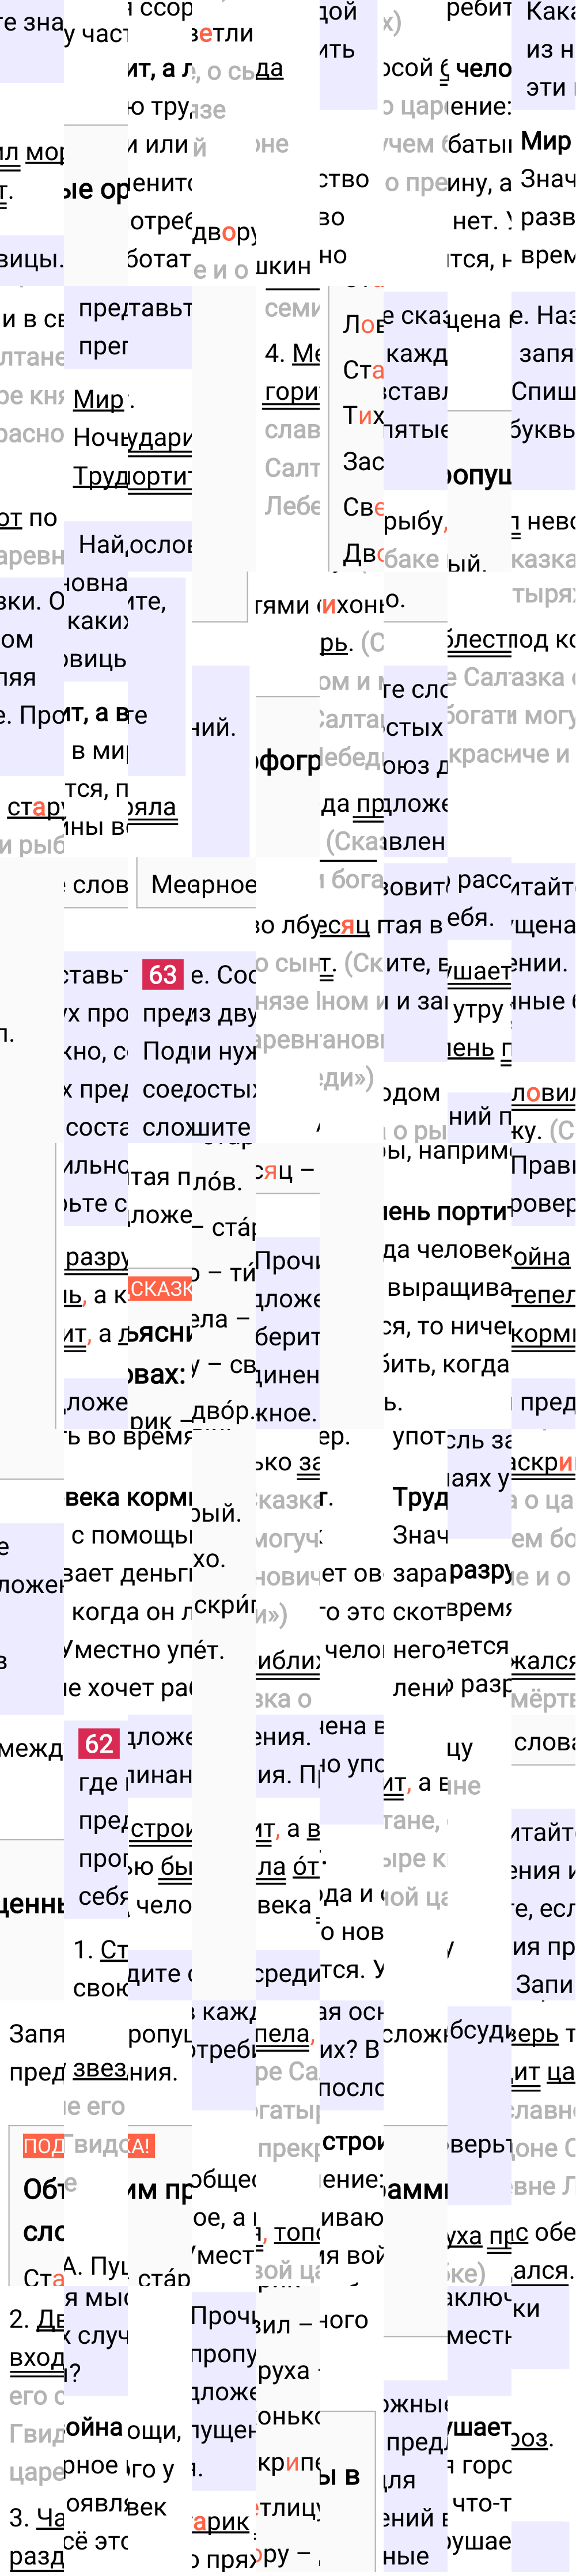Click the word Зас in the list

[x=363, y=461]
